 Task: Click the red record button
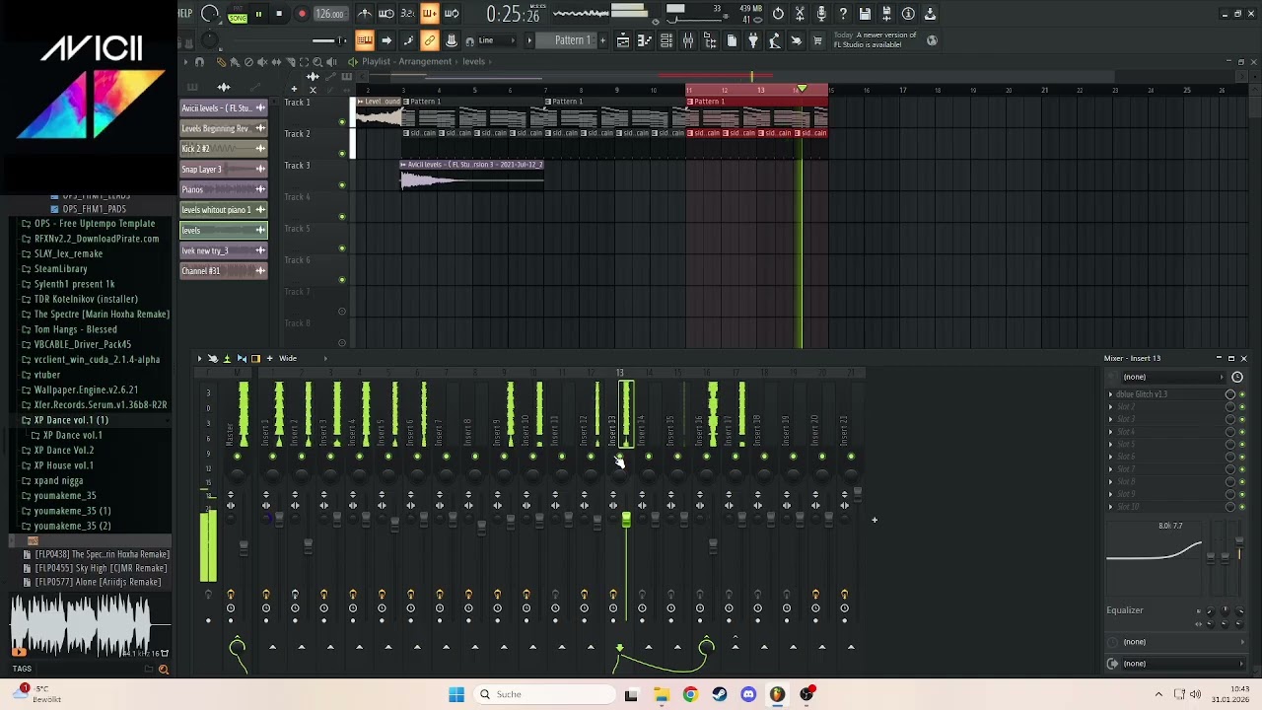(302, 14)
